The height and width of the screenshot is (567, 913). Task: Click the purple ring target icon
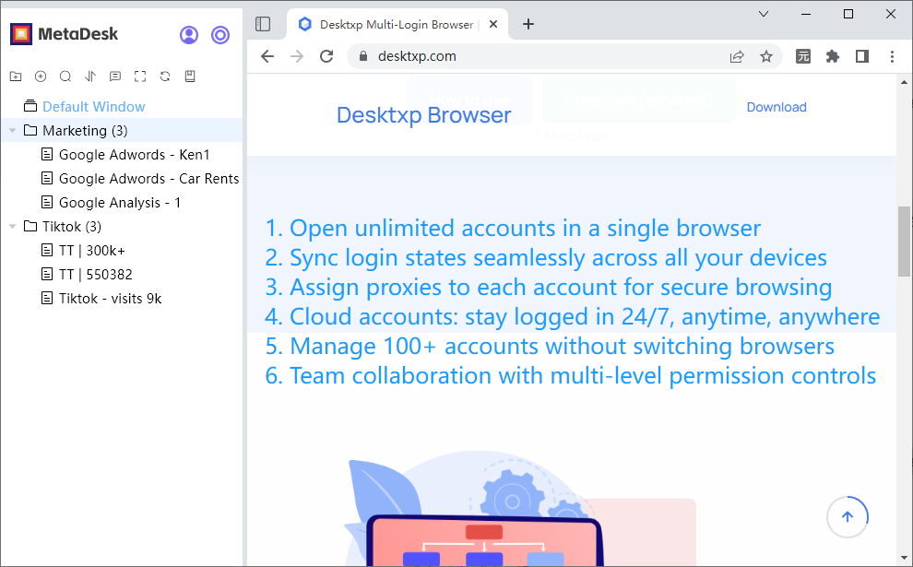tap(220, 35)
